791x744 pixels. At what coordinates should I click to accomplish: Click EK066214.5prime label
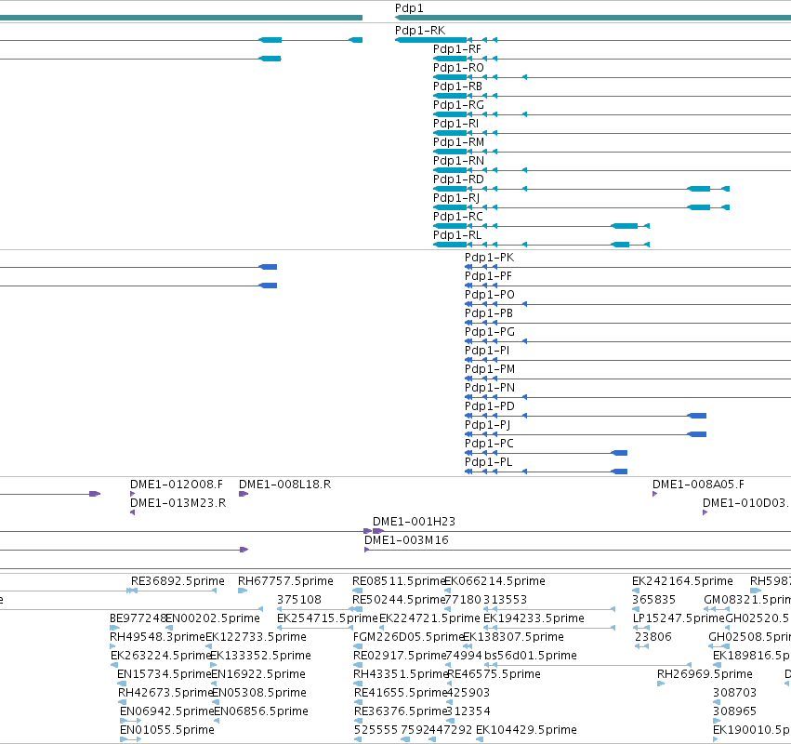494,581
